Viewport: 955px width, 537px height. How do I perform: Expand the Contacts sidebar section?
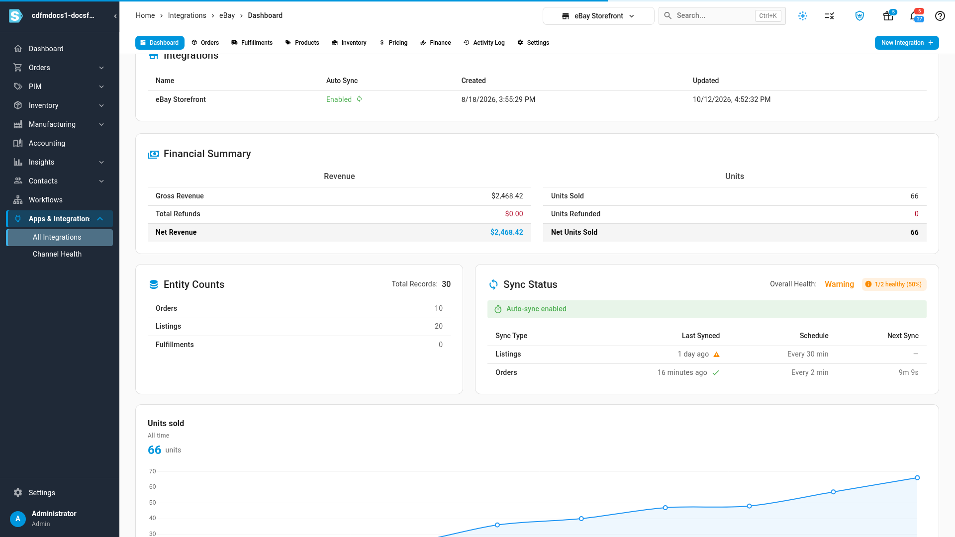pyautogui.click(x=60, y=181)
